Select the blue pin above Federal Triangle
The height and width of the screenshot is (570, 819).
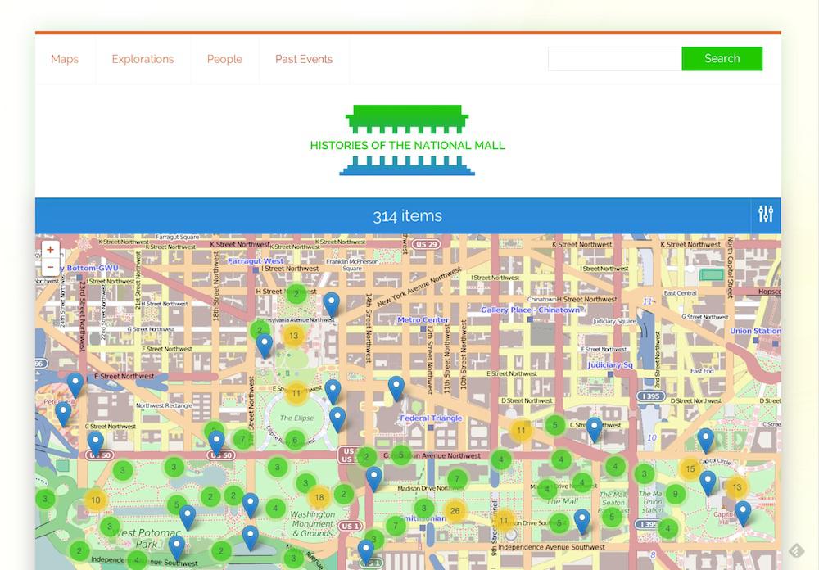tap(396, 387)
